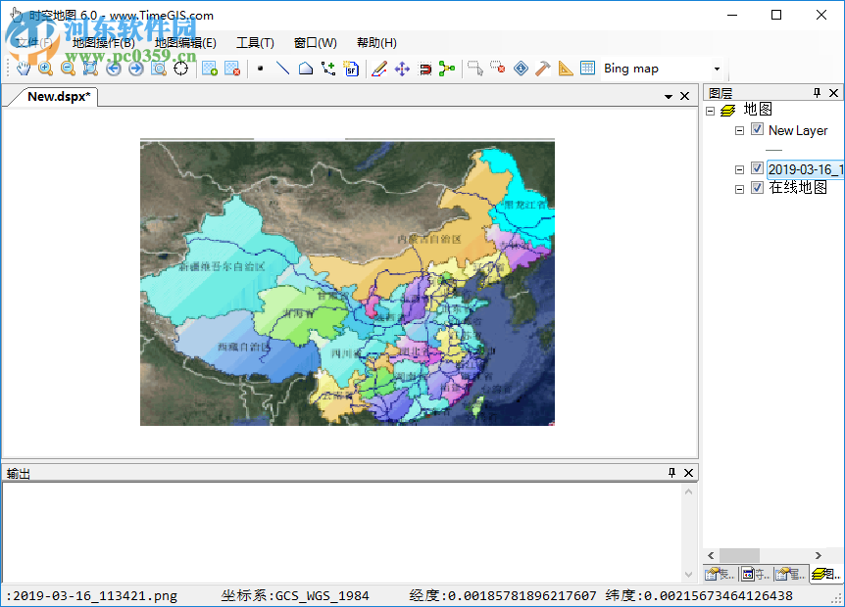Select the draw Line tool
Image resolution: width=845 pixels, height=607 pixels.
[x=283, y=69]
